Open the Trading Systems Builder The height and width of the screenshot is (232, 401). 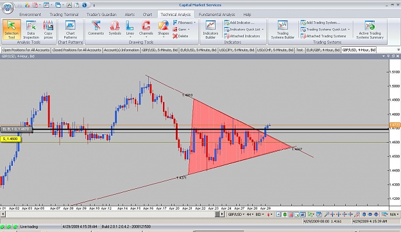pyautogui.click(x=282, y=30)
